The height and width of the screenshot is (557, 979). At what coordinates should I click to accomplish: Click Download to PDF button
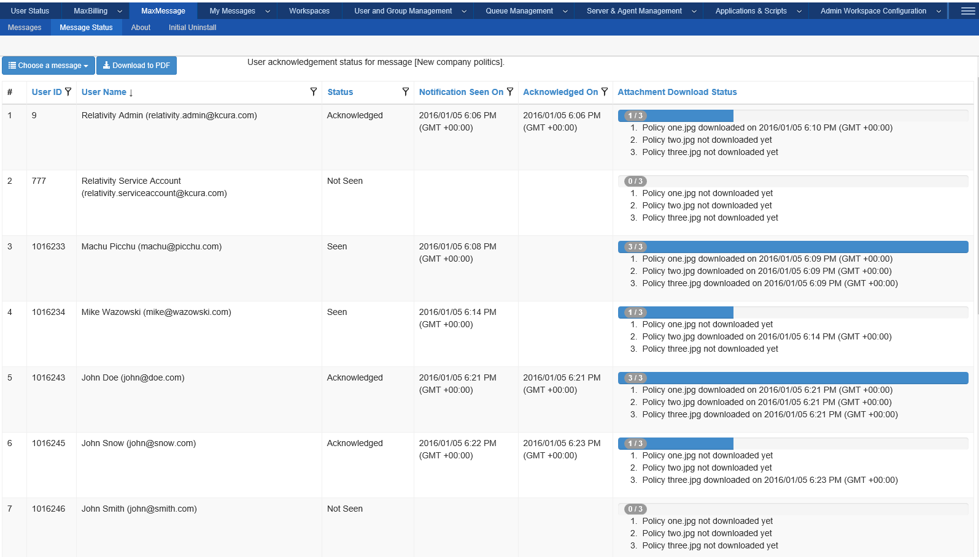click(x=136, y=66)
